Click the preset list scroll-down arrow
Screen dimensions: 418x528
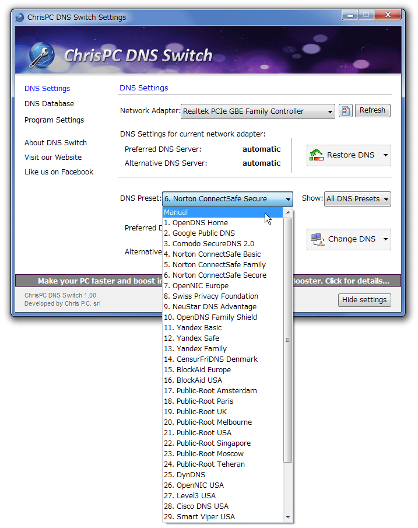(x=288, y=517)
